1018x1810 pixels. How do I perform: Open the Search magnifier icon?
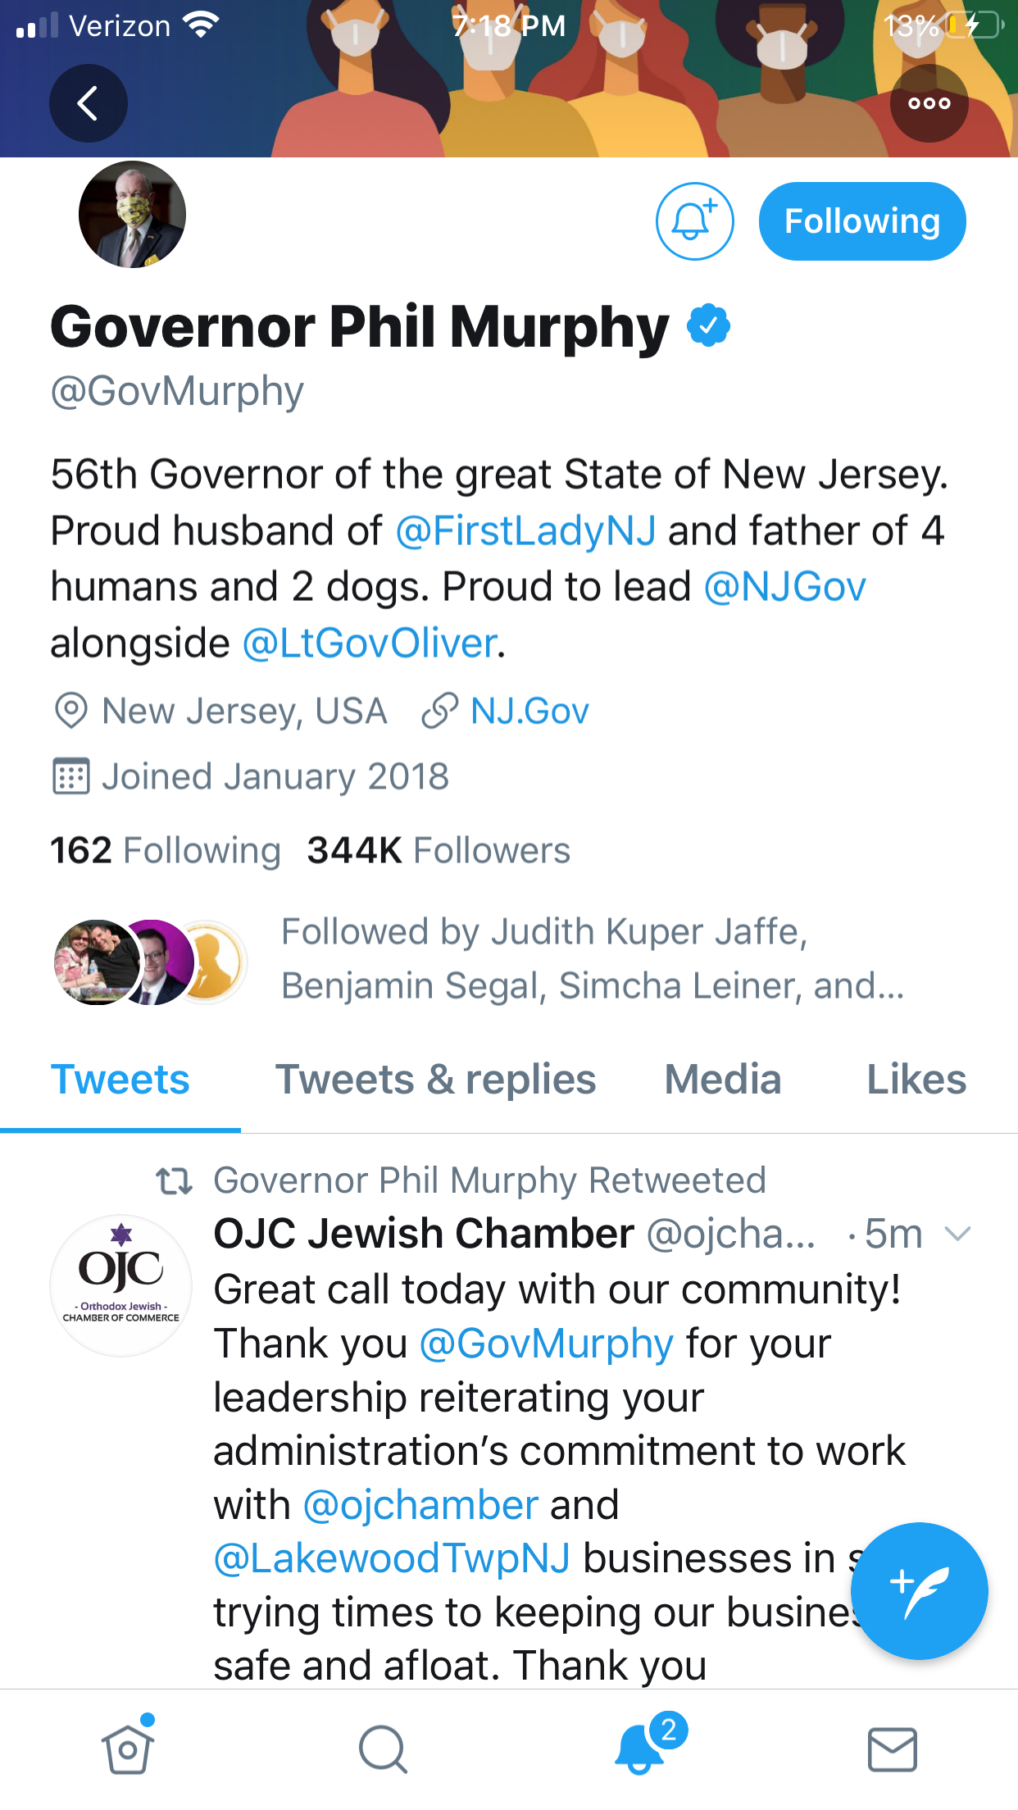point(383,1749)
